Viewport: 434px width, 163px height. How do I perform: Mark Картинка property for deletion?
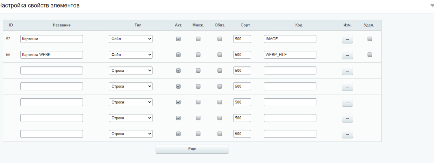(x=370, y=39)
